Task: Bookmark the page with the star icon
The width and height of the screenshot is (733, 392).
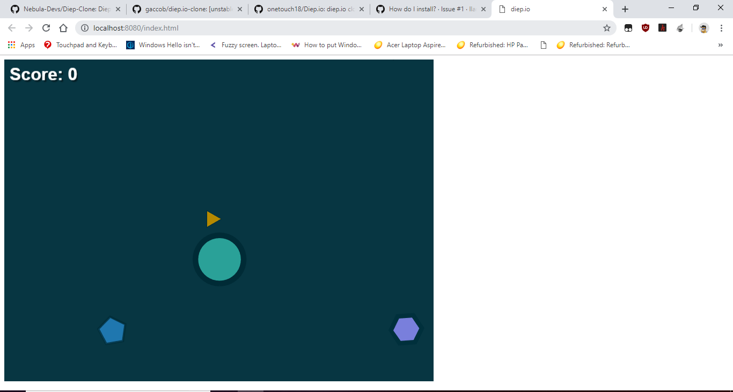Action: (606, 27)
